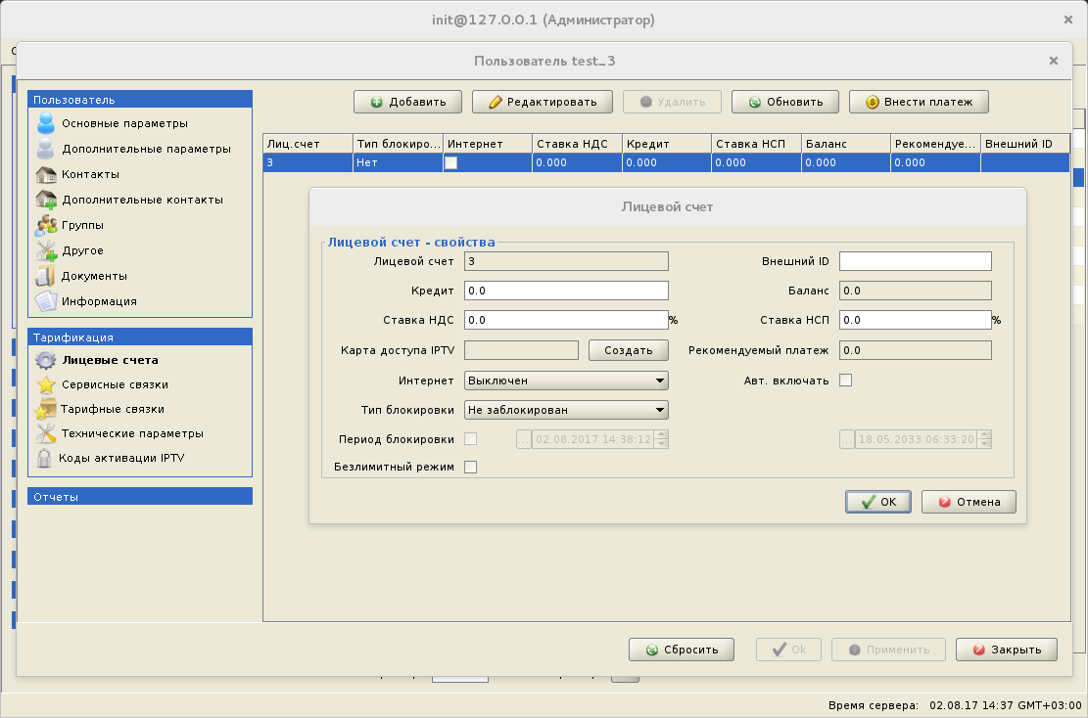Click the Внешний ID input field
This screenshot has height=718, width=1088.
pos(915,261)
